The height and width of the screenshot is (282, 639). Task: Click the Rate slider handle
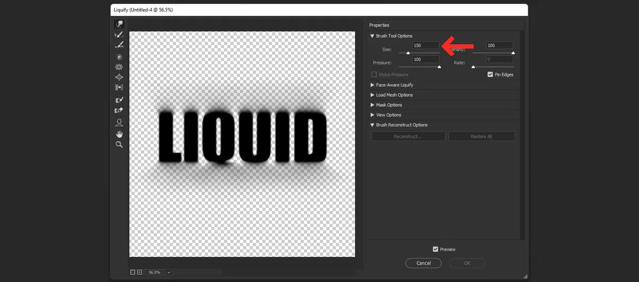[473, 67]
